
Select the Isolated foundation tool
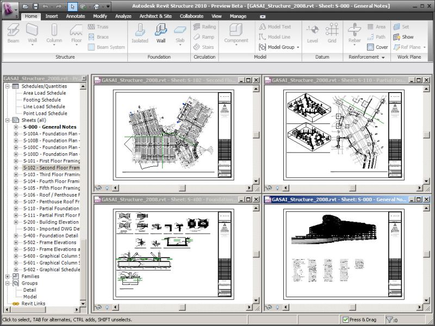pyautogui.click(x=140, y=33)
